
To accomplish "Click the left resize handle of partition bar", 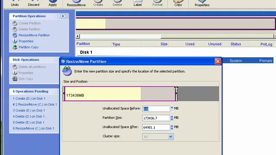I will coord(64,94).
